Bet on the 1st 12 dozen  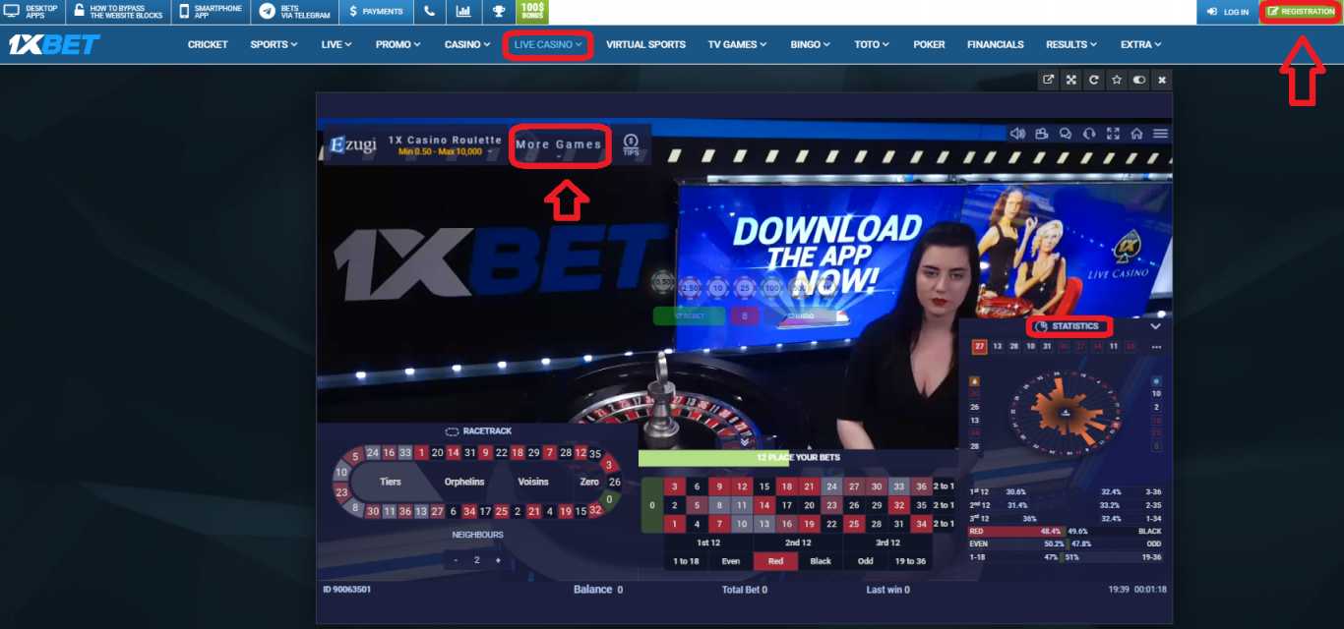pos(708,543)
